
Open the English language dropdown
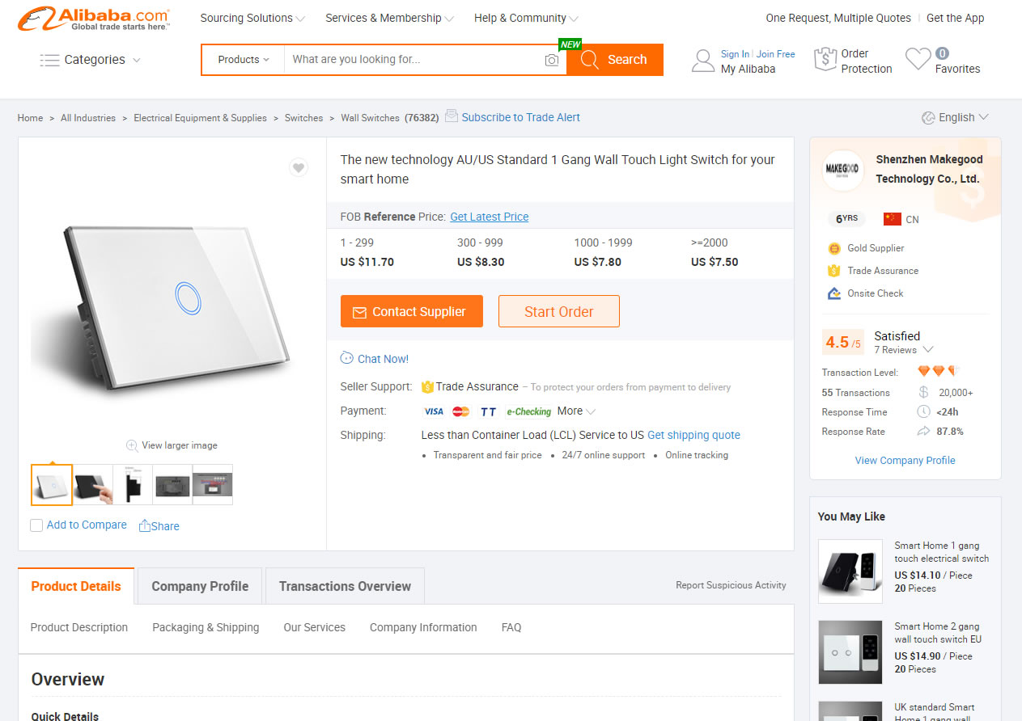coord(955,118)
